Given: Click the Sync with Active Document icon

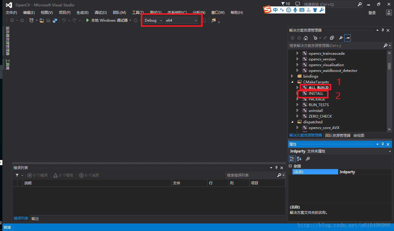Looking at the screenshot, I should 325,38.
